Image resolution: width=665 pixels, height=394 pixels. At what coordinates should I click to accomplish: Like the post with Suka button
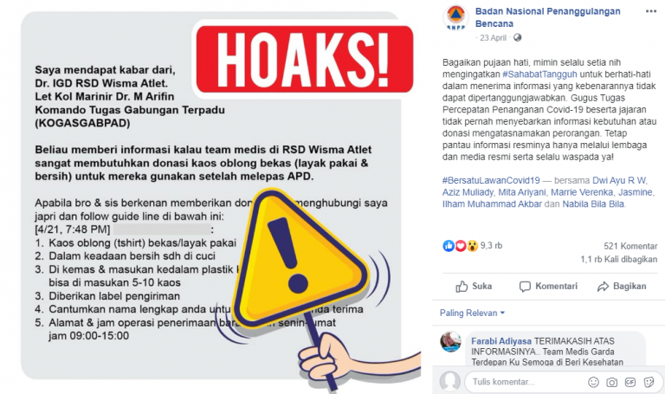(474, 287)
